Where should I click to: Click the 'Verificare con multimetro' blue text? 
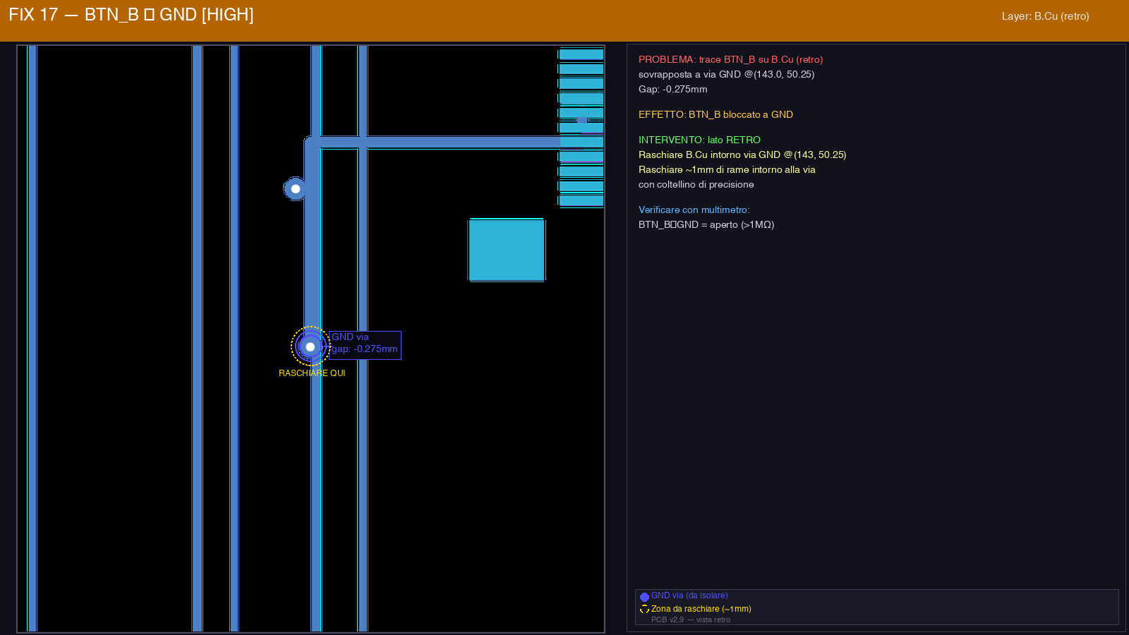pyautogui.click(x=694, y=210)
